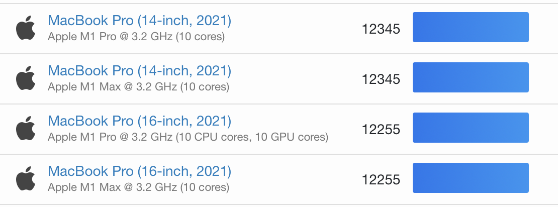The width and height of the screenshot is (558, 207).
Task: Click Apple logo beside 16-inch M1 Max entry
Action: click(x=26, y=178)
